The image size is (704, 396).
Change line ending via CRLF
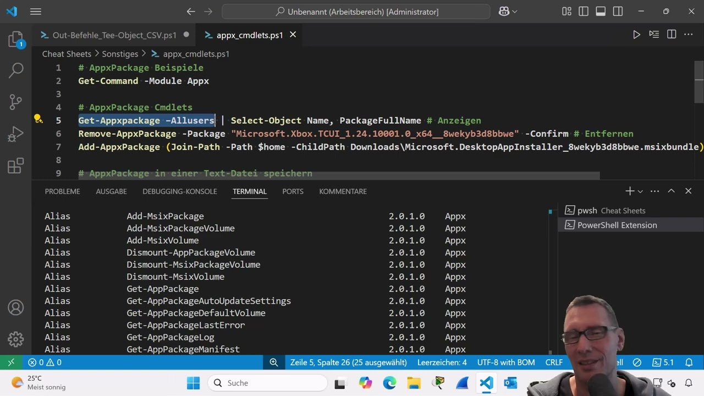point(554,362)
